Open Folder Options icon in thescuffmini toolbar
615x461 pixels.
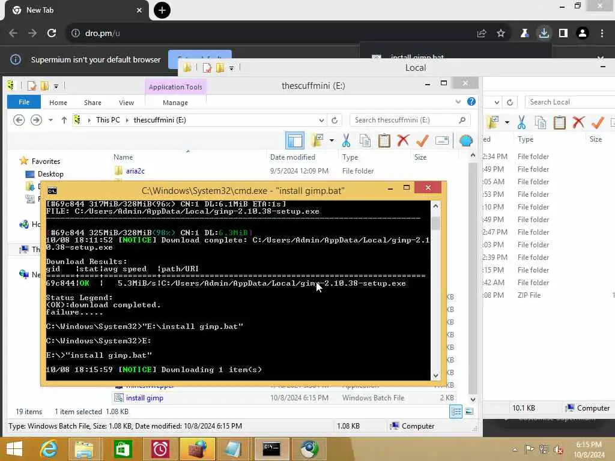[317, 140]
